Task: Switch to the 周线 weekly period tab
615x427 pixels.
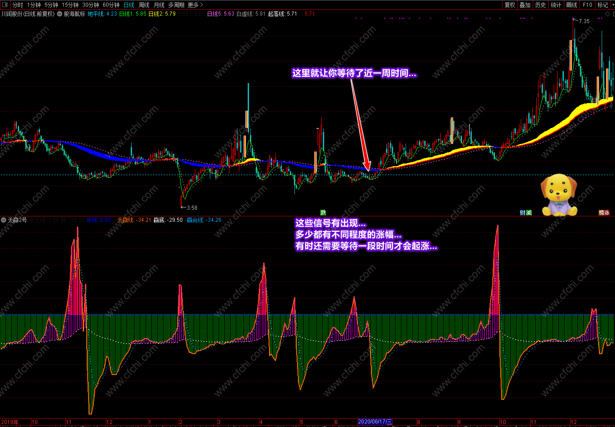Action: [144, 5]
